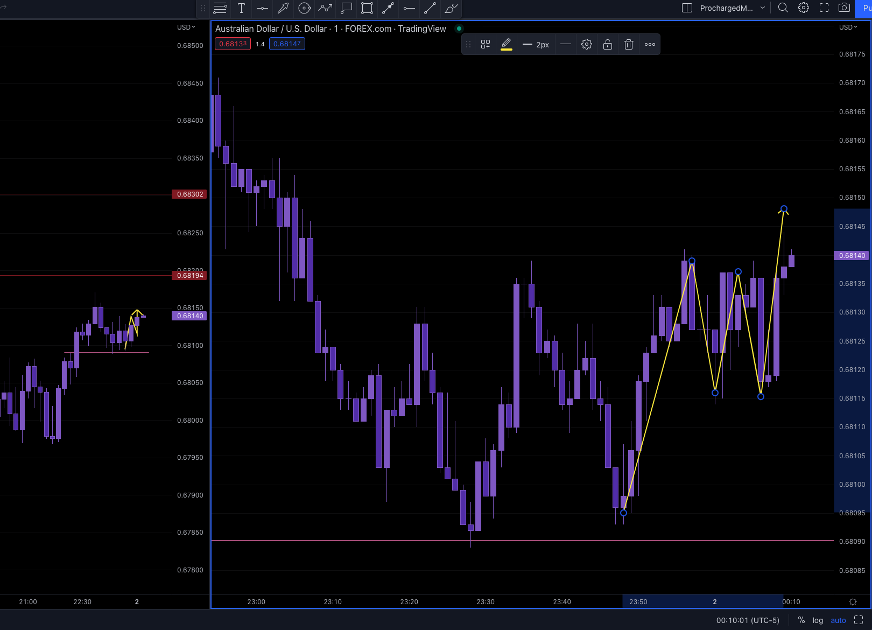Delete the selected drawing with trash icon

(629, 45)
